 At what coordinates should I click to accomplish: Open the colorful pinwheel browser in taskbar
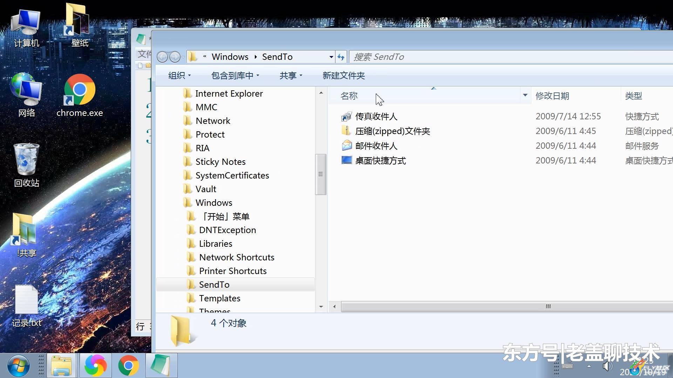(95, 366)
